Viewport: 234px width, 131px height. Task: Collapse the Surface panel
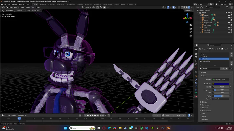[x=204, y=76]
